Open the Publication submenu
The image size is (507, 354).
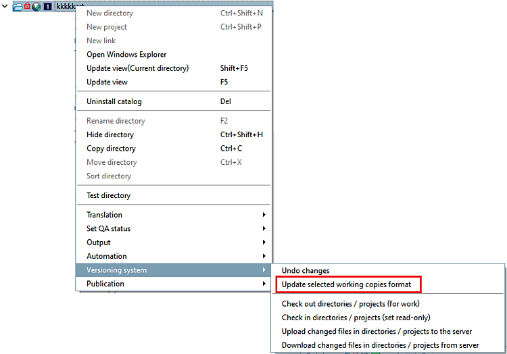tap(174, 284)
